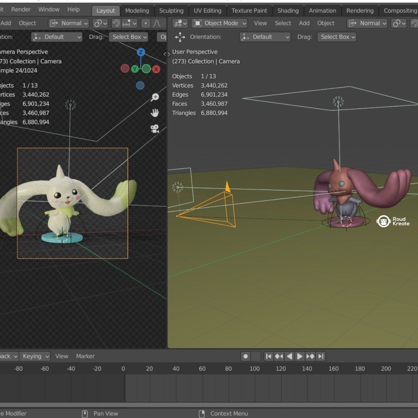Screen dimensions: 418x418
Task: Open right viewport transform orientation Normal dropdown
Action: [367, 23]
